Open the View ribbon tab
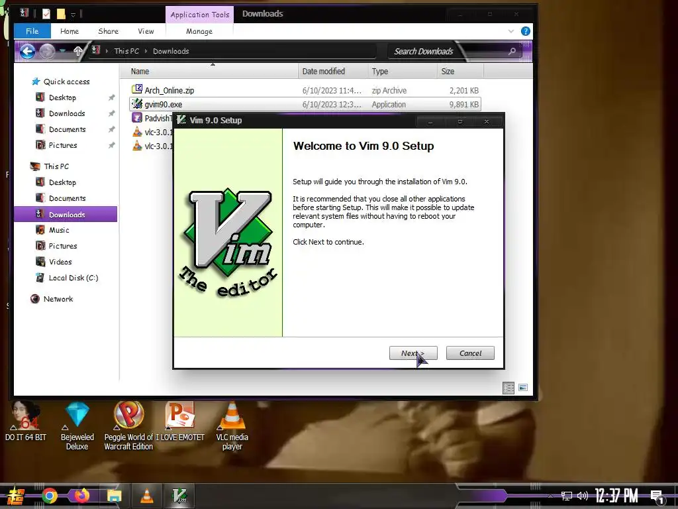Viewport: 678px width, 509px height. point(146,31)
